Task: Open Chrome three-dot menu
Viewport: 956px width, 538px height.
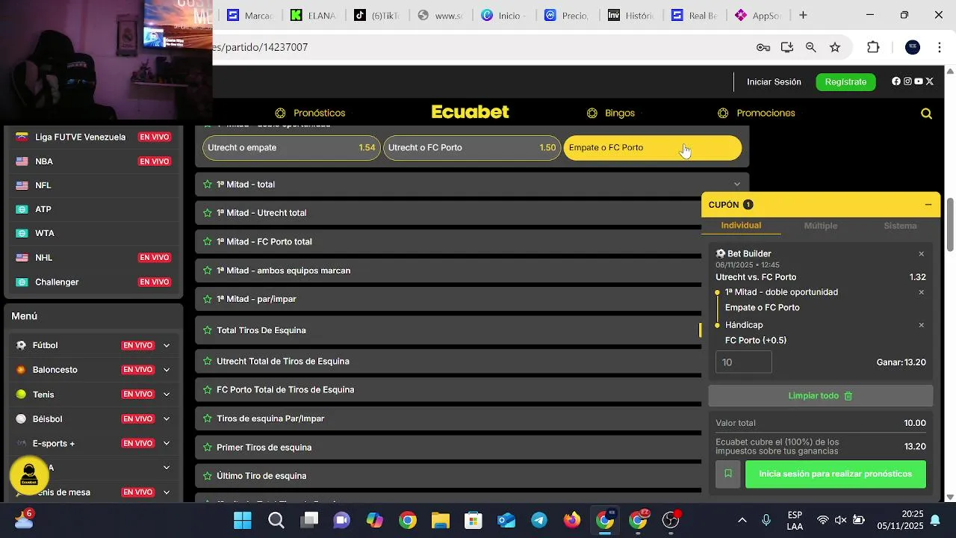Action: tap(940, 47)
